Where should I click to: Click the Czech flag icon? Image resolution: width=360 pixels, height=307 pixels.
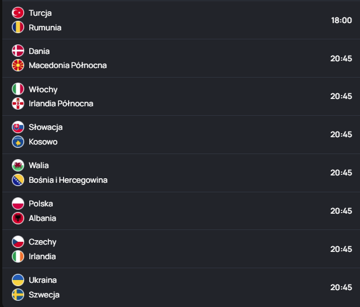(x=18, y=242)
